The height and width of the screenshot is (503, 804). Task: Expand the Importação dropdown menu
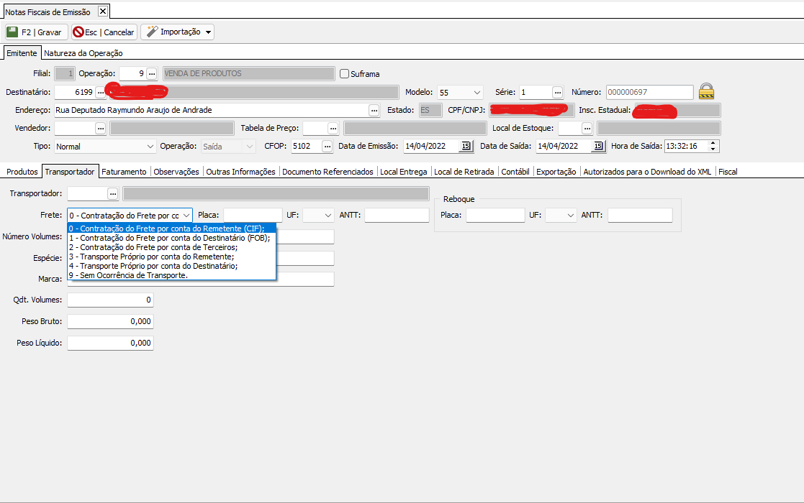coord(178,32)
